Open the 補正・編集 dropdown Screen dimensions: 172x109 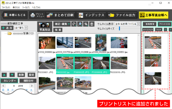tap(62, 24)
